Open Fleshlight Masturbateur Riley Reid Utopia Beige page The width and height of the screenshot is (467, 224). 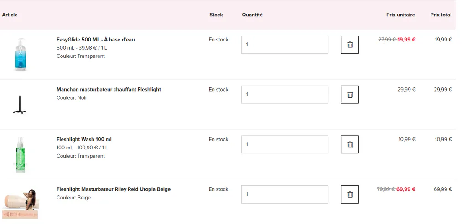pos(114,189)
